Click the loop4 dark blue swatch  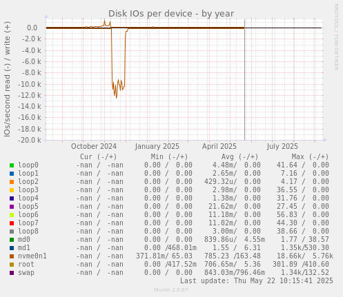pyautogui.click(x=12, y=198)
